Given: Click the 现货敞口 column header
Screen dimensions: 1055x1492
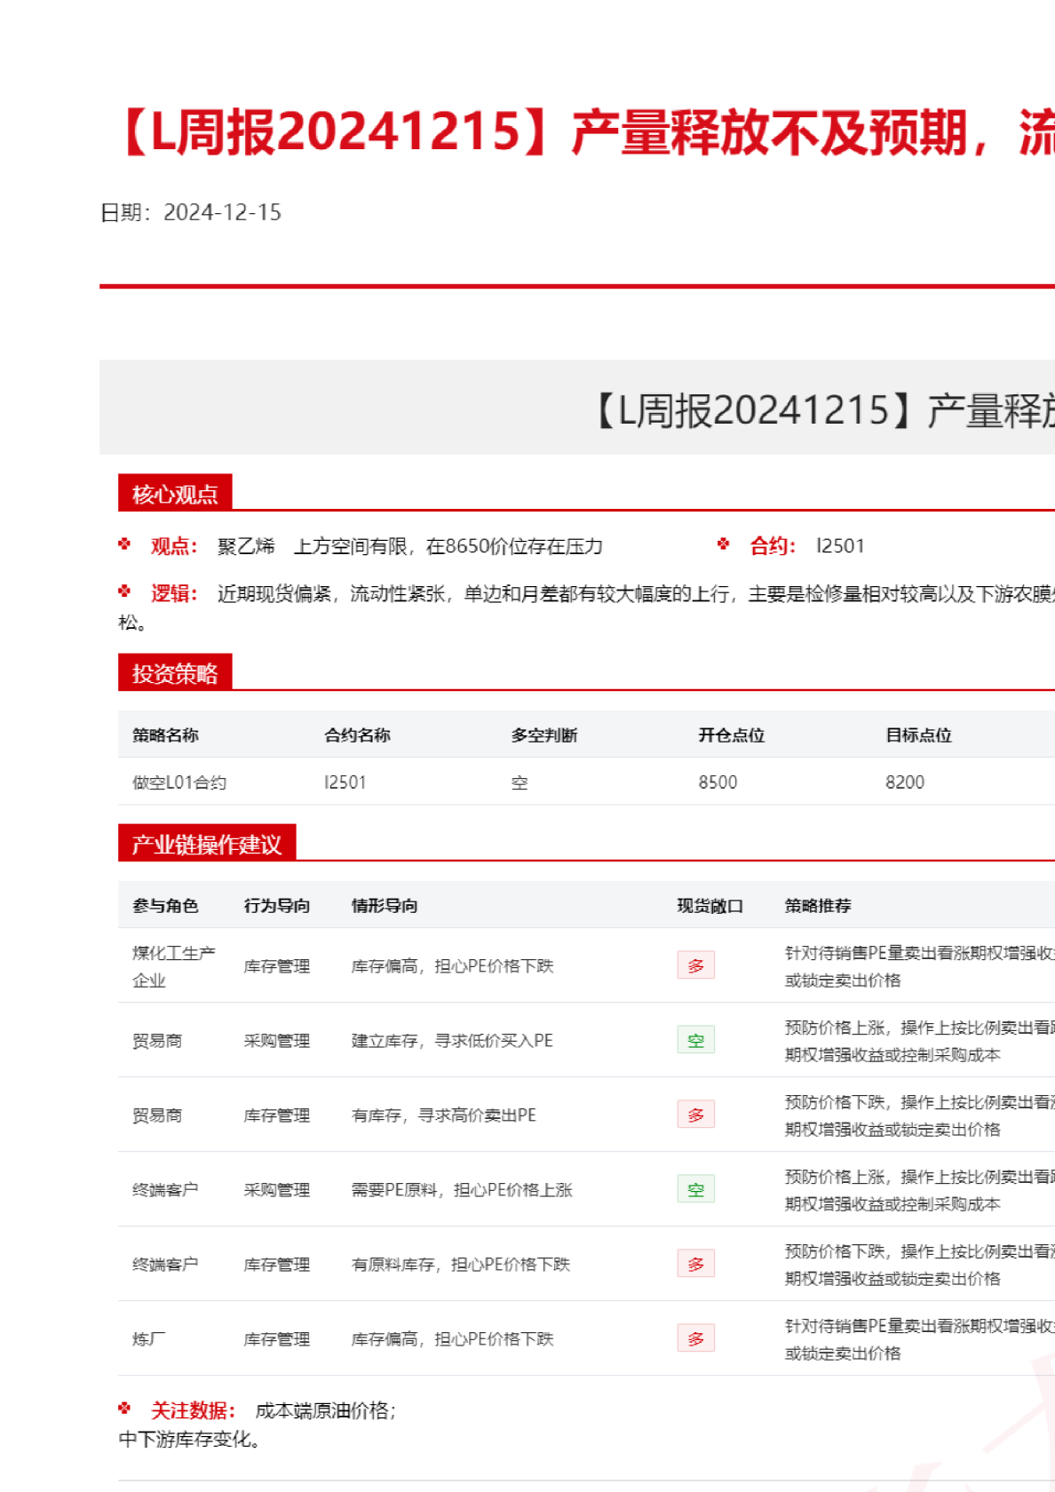Looking at the screenshot, I should [710, 905].
